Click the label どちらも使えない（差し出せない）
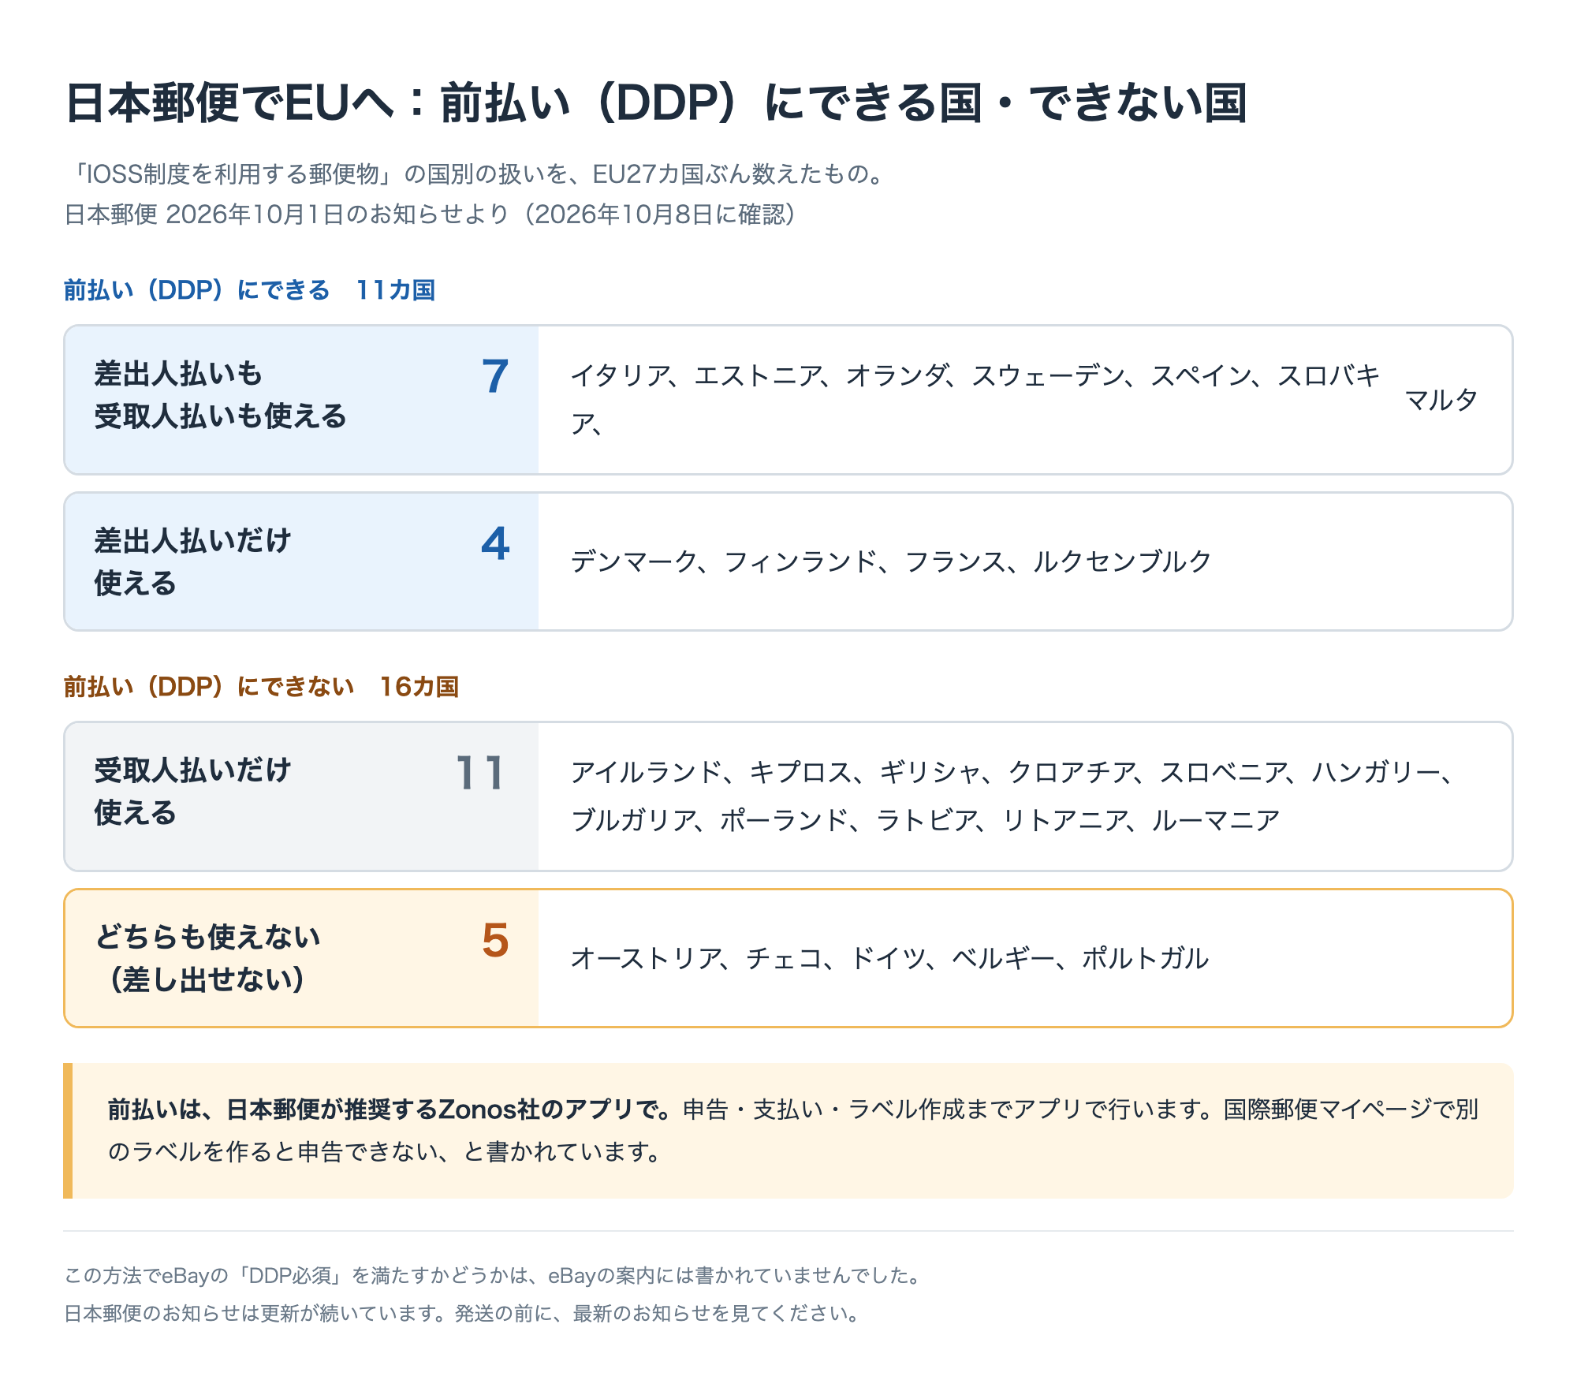The image size is (1577, 1380). coord(207,958)
